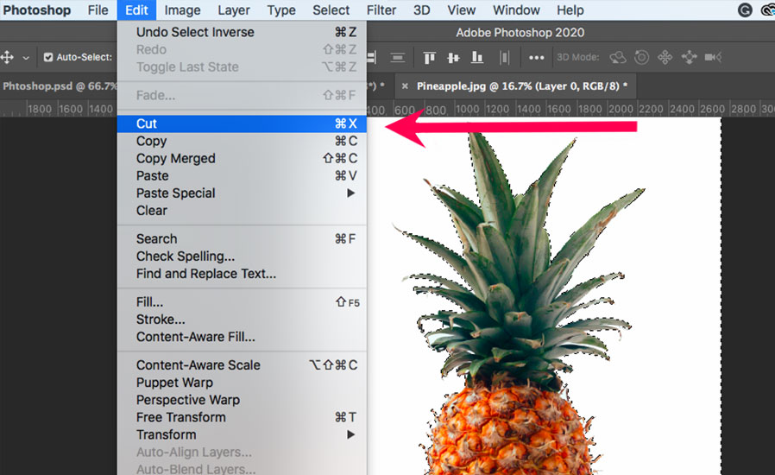Choose Find and Replace Text...

click(x=243, y=274)
